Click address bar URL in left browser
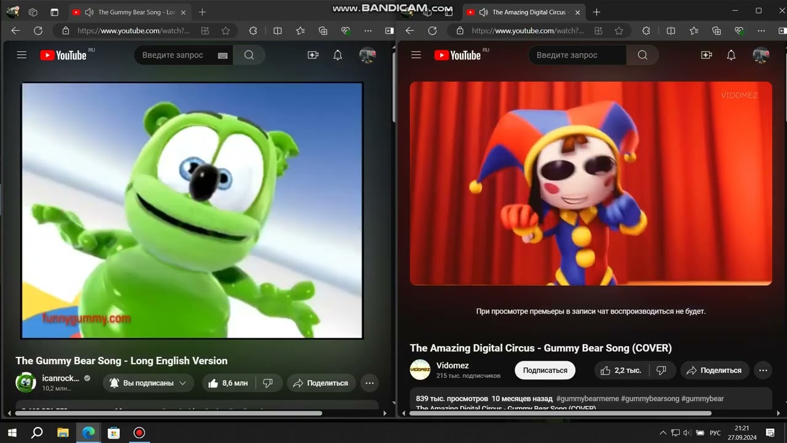This screenshot has width=787, height=443. 133,31
